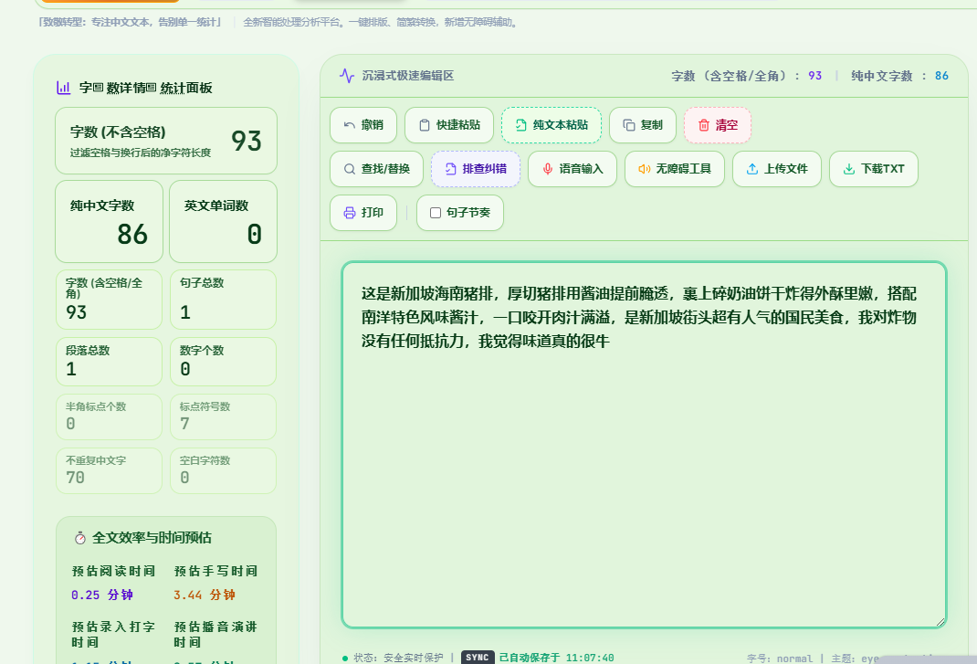Click the clipboard icon on 快捷粘贴
This screenshot has height=664, width=977.
pos(425,125)
